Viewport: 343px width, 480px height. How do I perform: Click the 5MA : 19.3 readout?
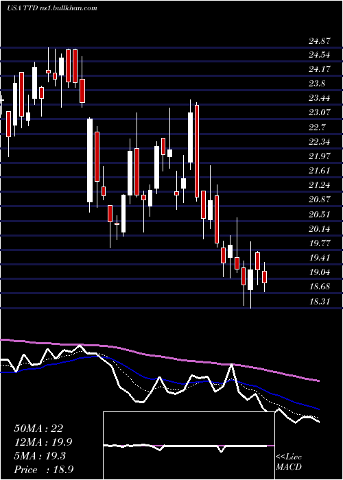pos(40,456)
